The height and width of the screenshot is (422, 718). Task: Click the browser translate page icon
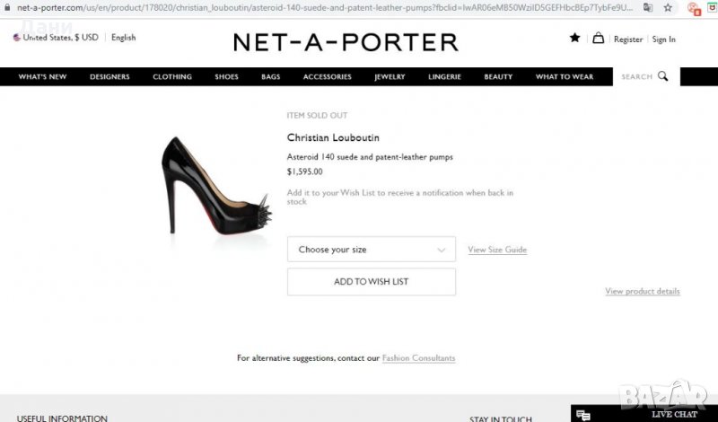point(648,7)
